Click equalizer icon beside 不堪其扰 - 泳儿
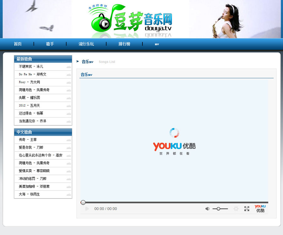 (x=69, y=67)
